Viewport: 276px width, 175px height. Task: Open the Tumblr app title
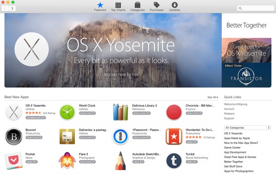(190, 154)
